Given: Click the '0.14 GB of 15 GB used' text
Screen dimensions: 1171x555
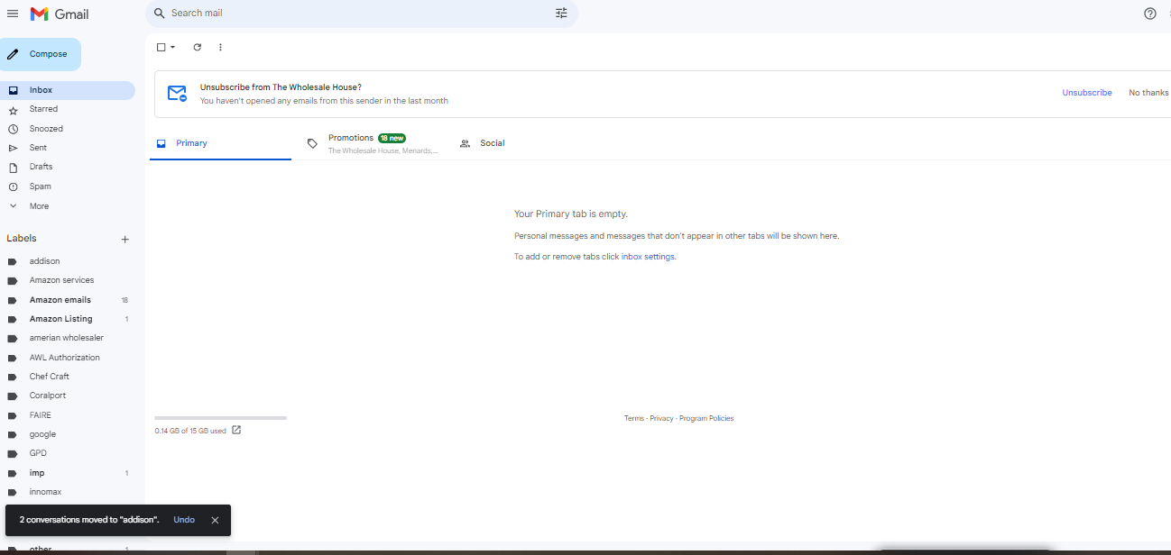Looking at the screenshot, I should pos(190,431).
